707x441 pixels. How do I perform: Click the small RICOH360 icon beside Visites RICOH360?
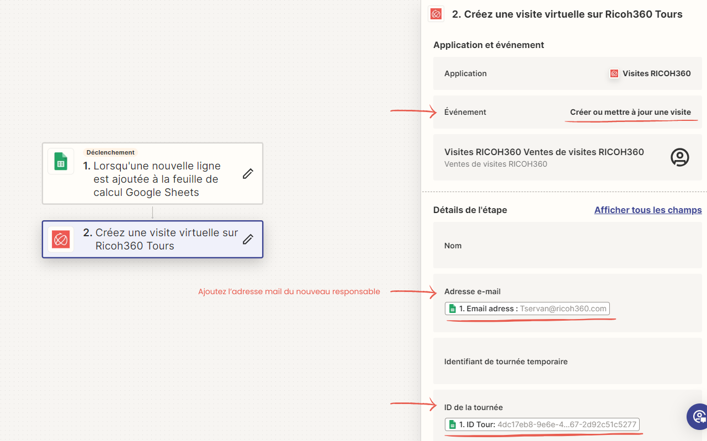[x=614, y=73]
